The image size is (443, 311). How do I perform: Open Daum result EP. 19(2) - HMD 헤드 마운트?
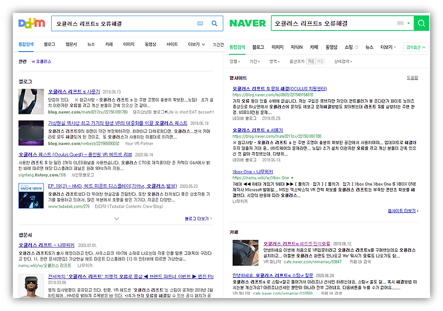point(113,186)
